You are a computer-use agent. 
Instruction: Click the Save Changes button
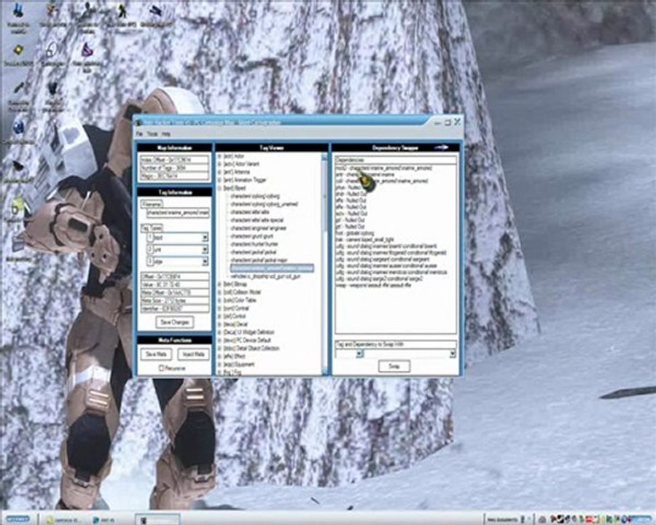tap(175, 322)
